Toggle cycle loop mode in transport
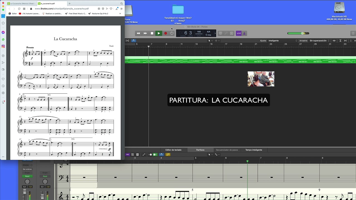This screenshot has width=356, height=200. tap(172, 33)
